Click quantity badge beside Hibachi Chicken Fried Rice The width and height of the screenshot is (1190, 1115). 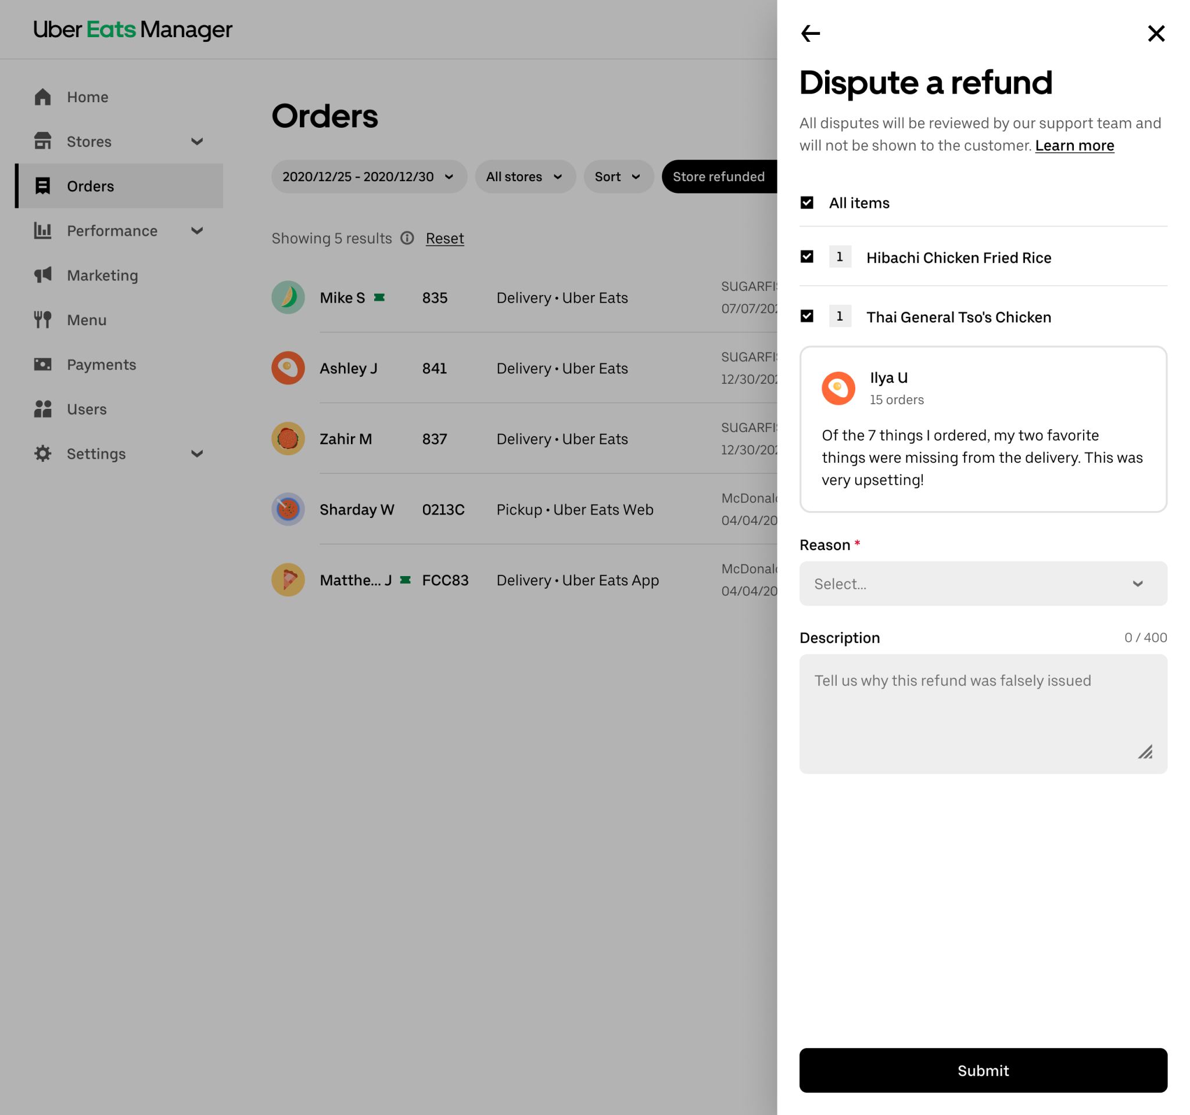[840, 257]
